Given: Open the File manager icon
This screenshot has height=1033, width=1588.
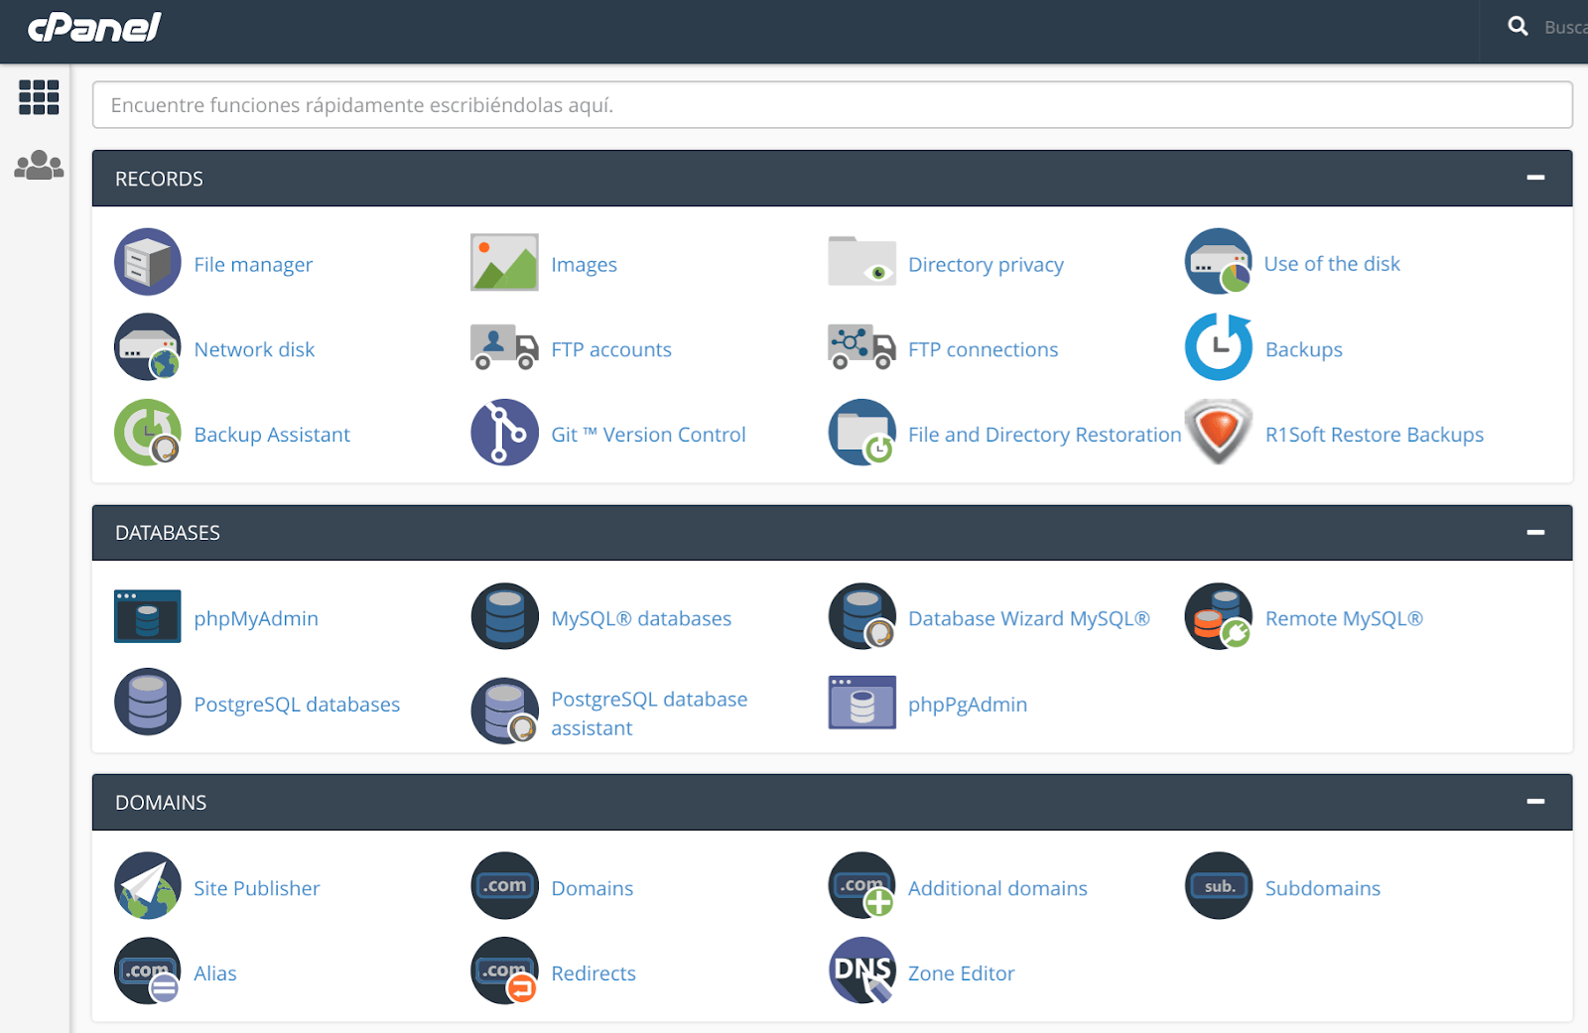Looking at the screenshot, I should [148, 263].
